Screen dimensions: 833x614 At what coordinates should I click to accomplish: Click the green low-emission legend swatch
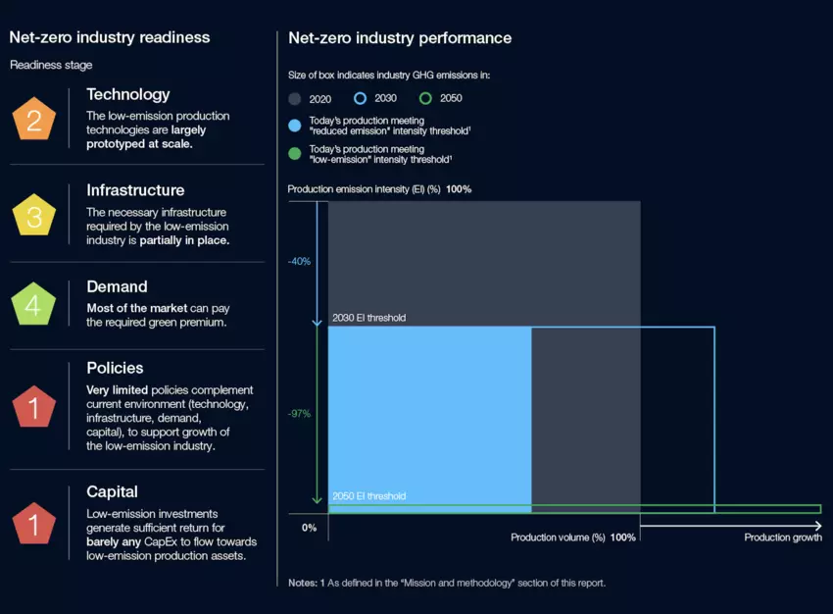[x=295, y=152]
